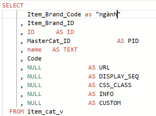Click the URL alias
Image resolution: width=156 pixels, height=116 pixels.
(104, 68)
